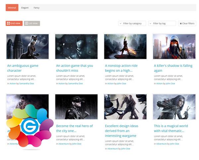Open 'A nonstop action ride begins' article
The height and width of the screenshot is (160, 199).
(x=121, y=68)
